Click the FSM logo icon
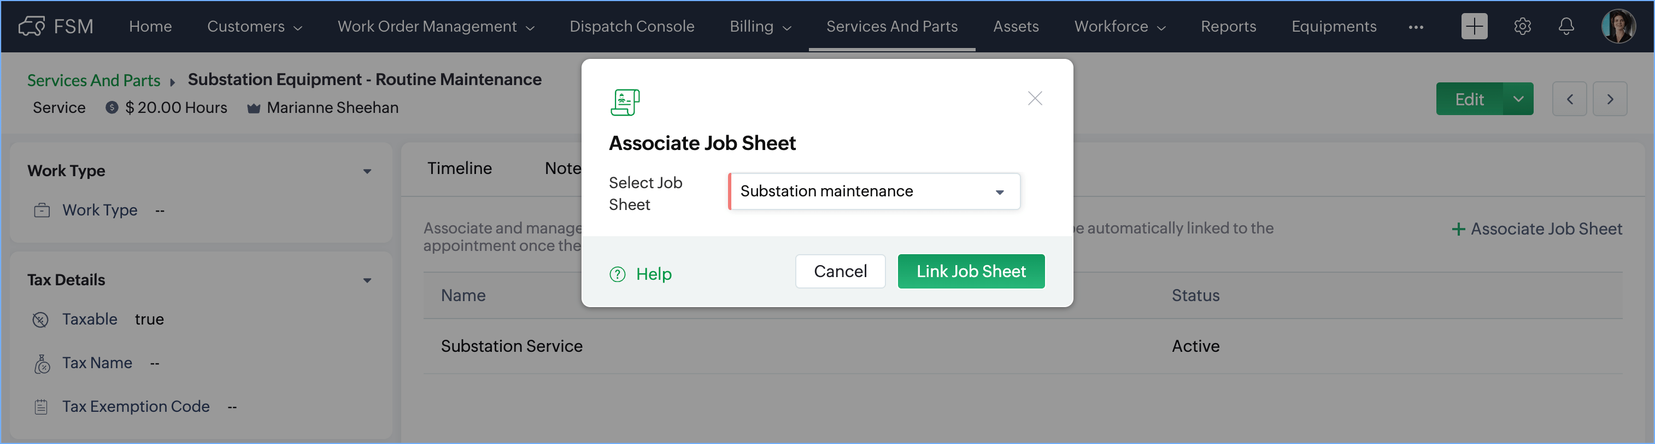Viewport: 1655px width, 444px height. pos(31,26)
